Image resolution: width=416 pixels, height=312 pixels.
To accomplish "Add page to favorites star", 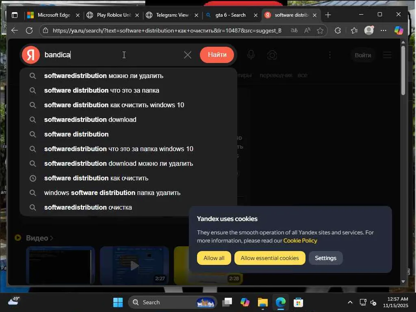I will [320, 30].
